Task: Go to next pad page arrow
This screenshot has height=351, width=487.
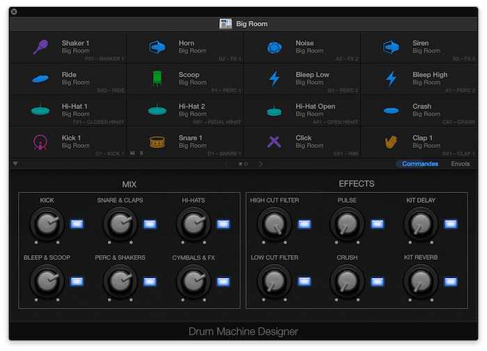Action: pos(261,164)
